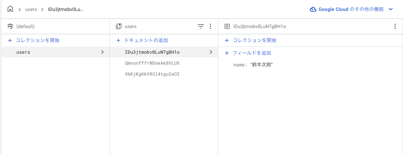Select document XbKjKgKkV83l4tgu2eOI
This screenshot has height=155, width=403.
(x=152, y=74)
